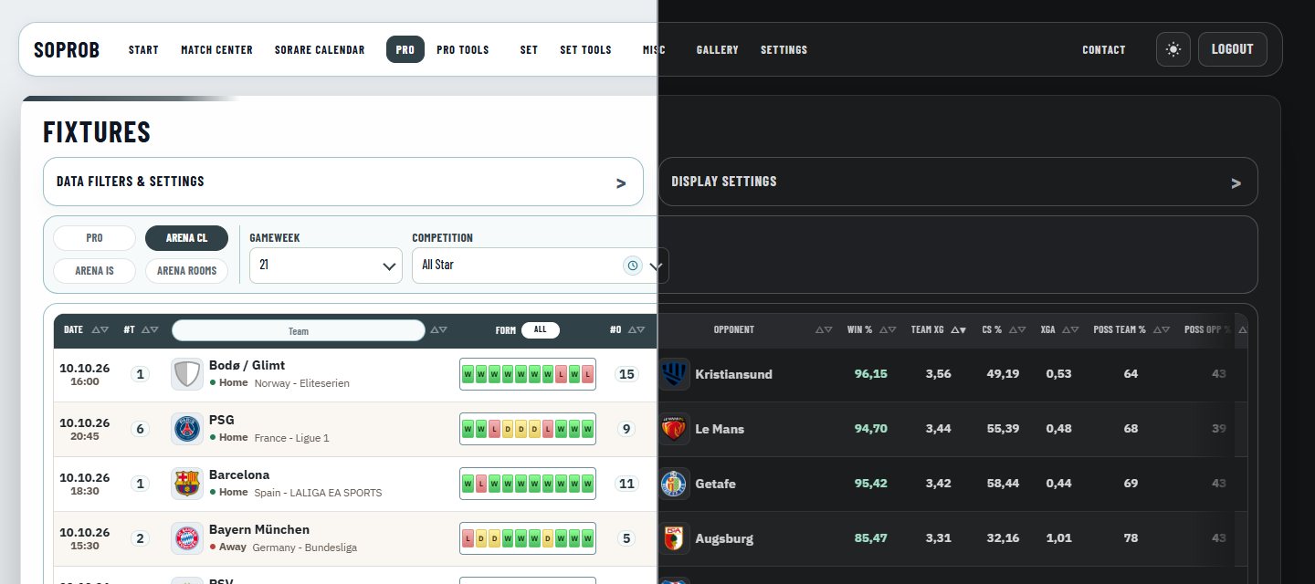
Task: Open the Gameweek 21 dropdown
Action: (325, 266)
